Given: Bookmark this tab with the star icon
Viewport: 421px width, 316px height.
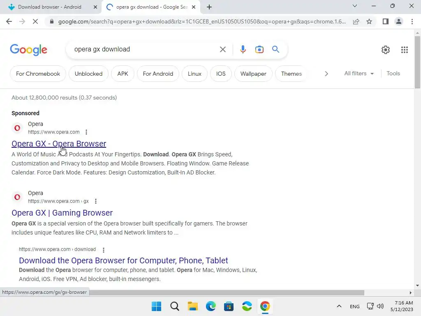Looking at the screenshot, I should [369, 21].
